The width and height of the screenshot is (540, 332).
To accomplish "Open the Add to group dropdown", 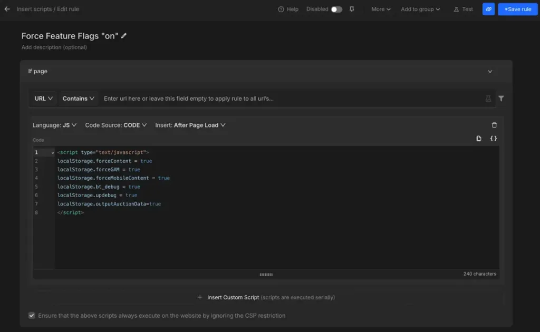I will [420, 9].
